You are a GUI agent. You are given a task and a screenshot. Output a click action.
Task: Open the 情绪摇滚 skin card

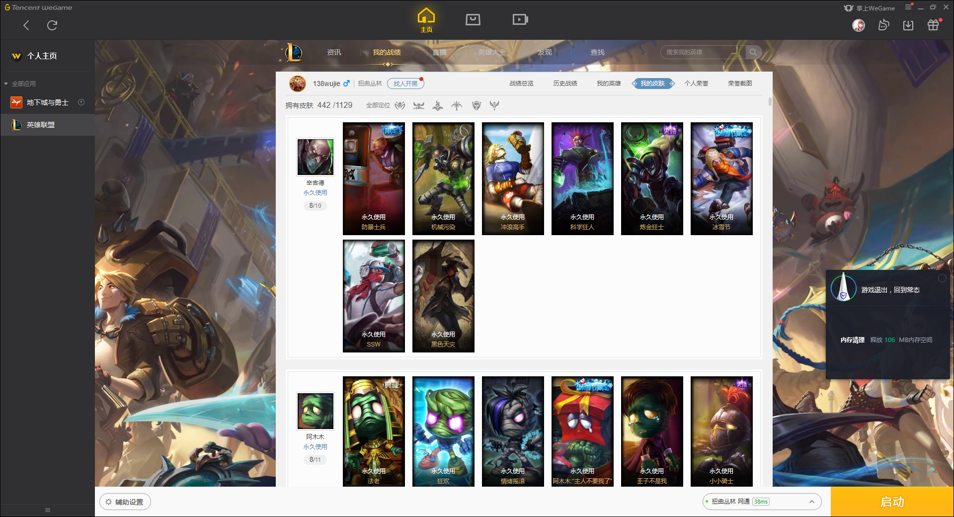point(513,431)
